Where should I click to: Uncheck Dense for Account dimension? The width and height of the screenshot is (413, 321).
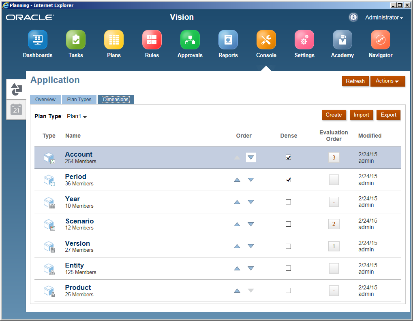tap(289, 157)
